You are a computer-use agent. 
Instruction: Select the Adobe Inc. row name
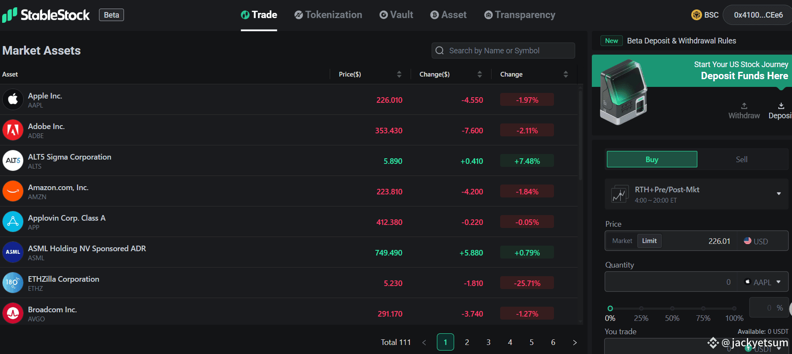tap(46, 126)
